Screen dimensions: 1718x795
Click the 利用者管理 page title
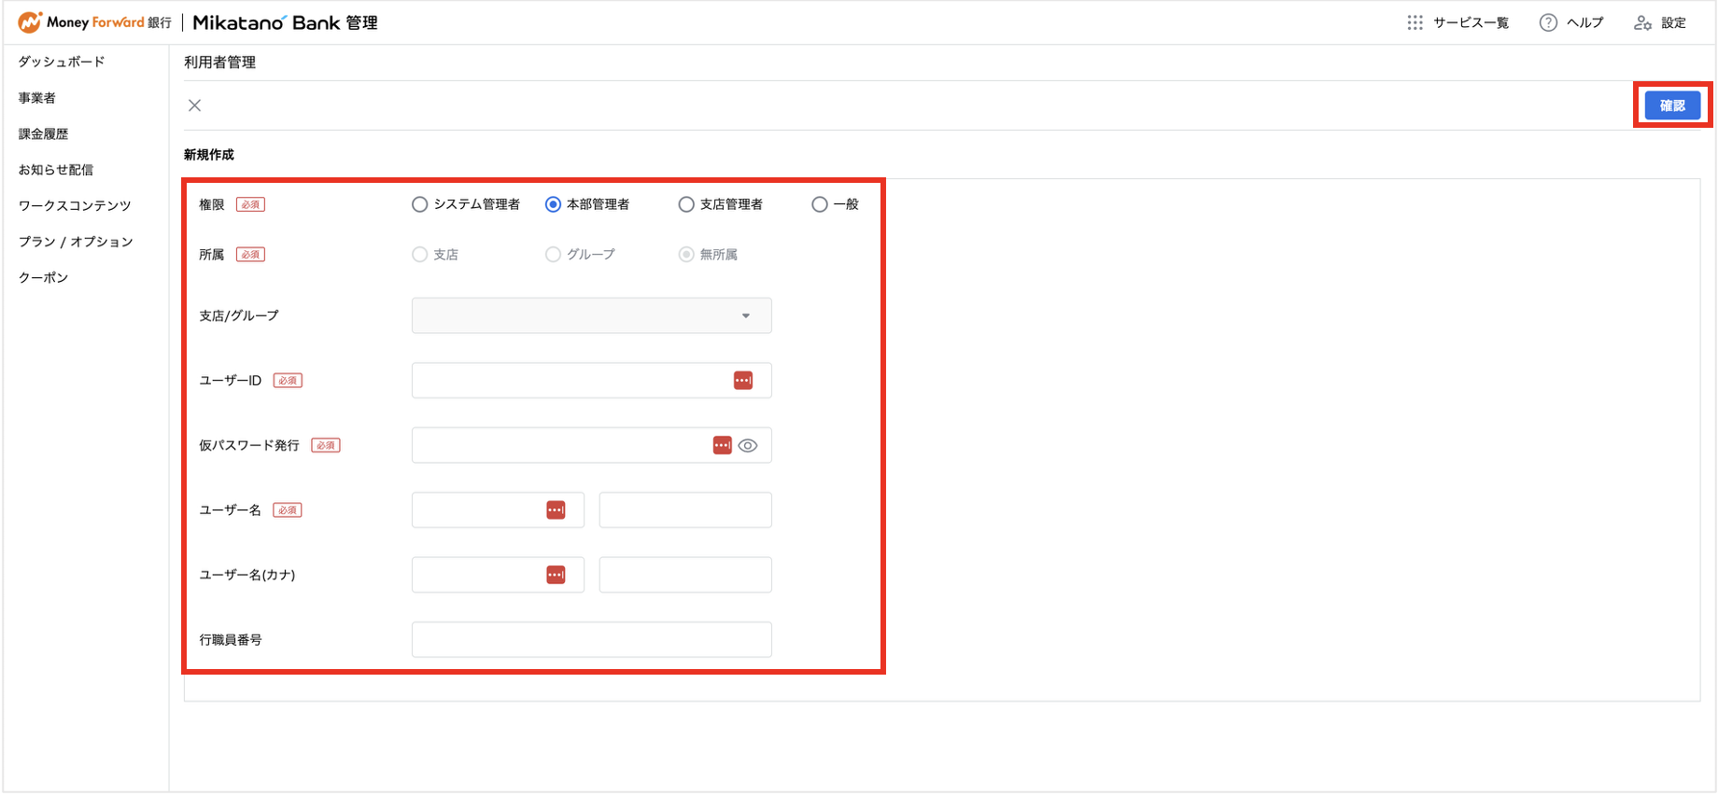[219, 63]
